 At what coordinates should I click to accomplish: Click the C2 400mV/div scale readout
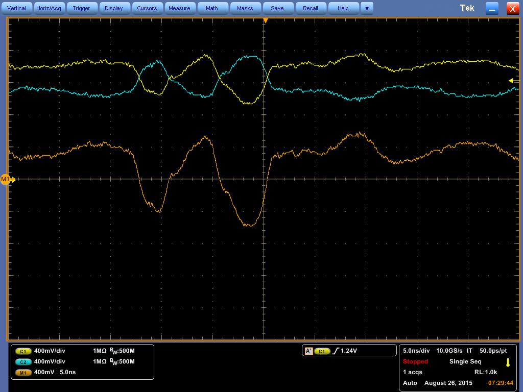(x=50, y=361)
